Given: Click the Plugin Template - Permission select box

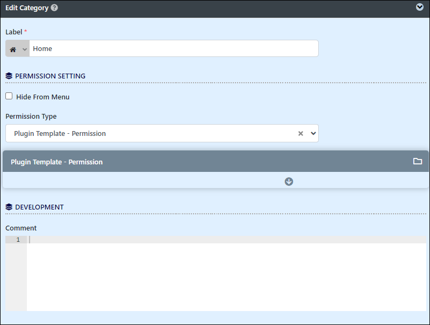Looking at the screenshot, I should click(162, 133).
